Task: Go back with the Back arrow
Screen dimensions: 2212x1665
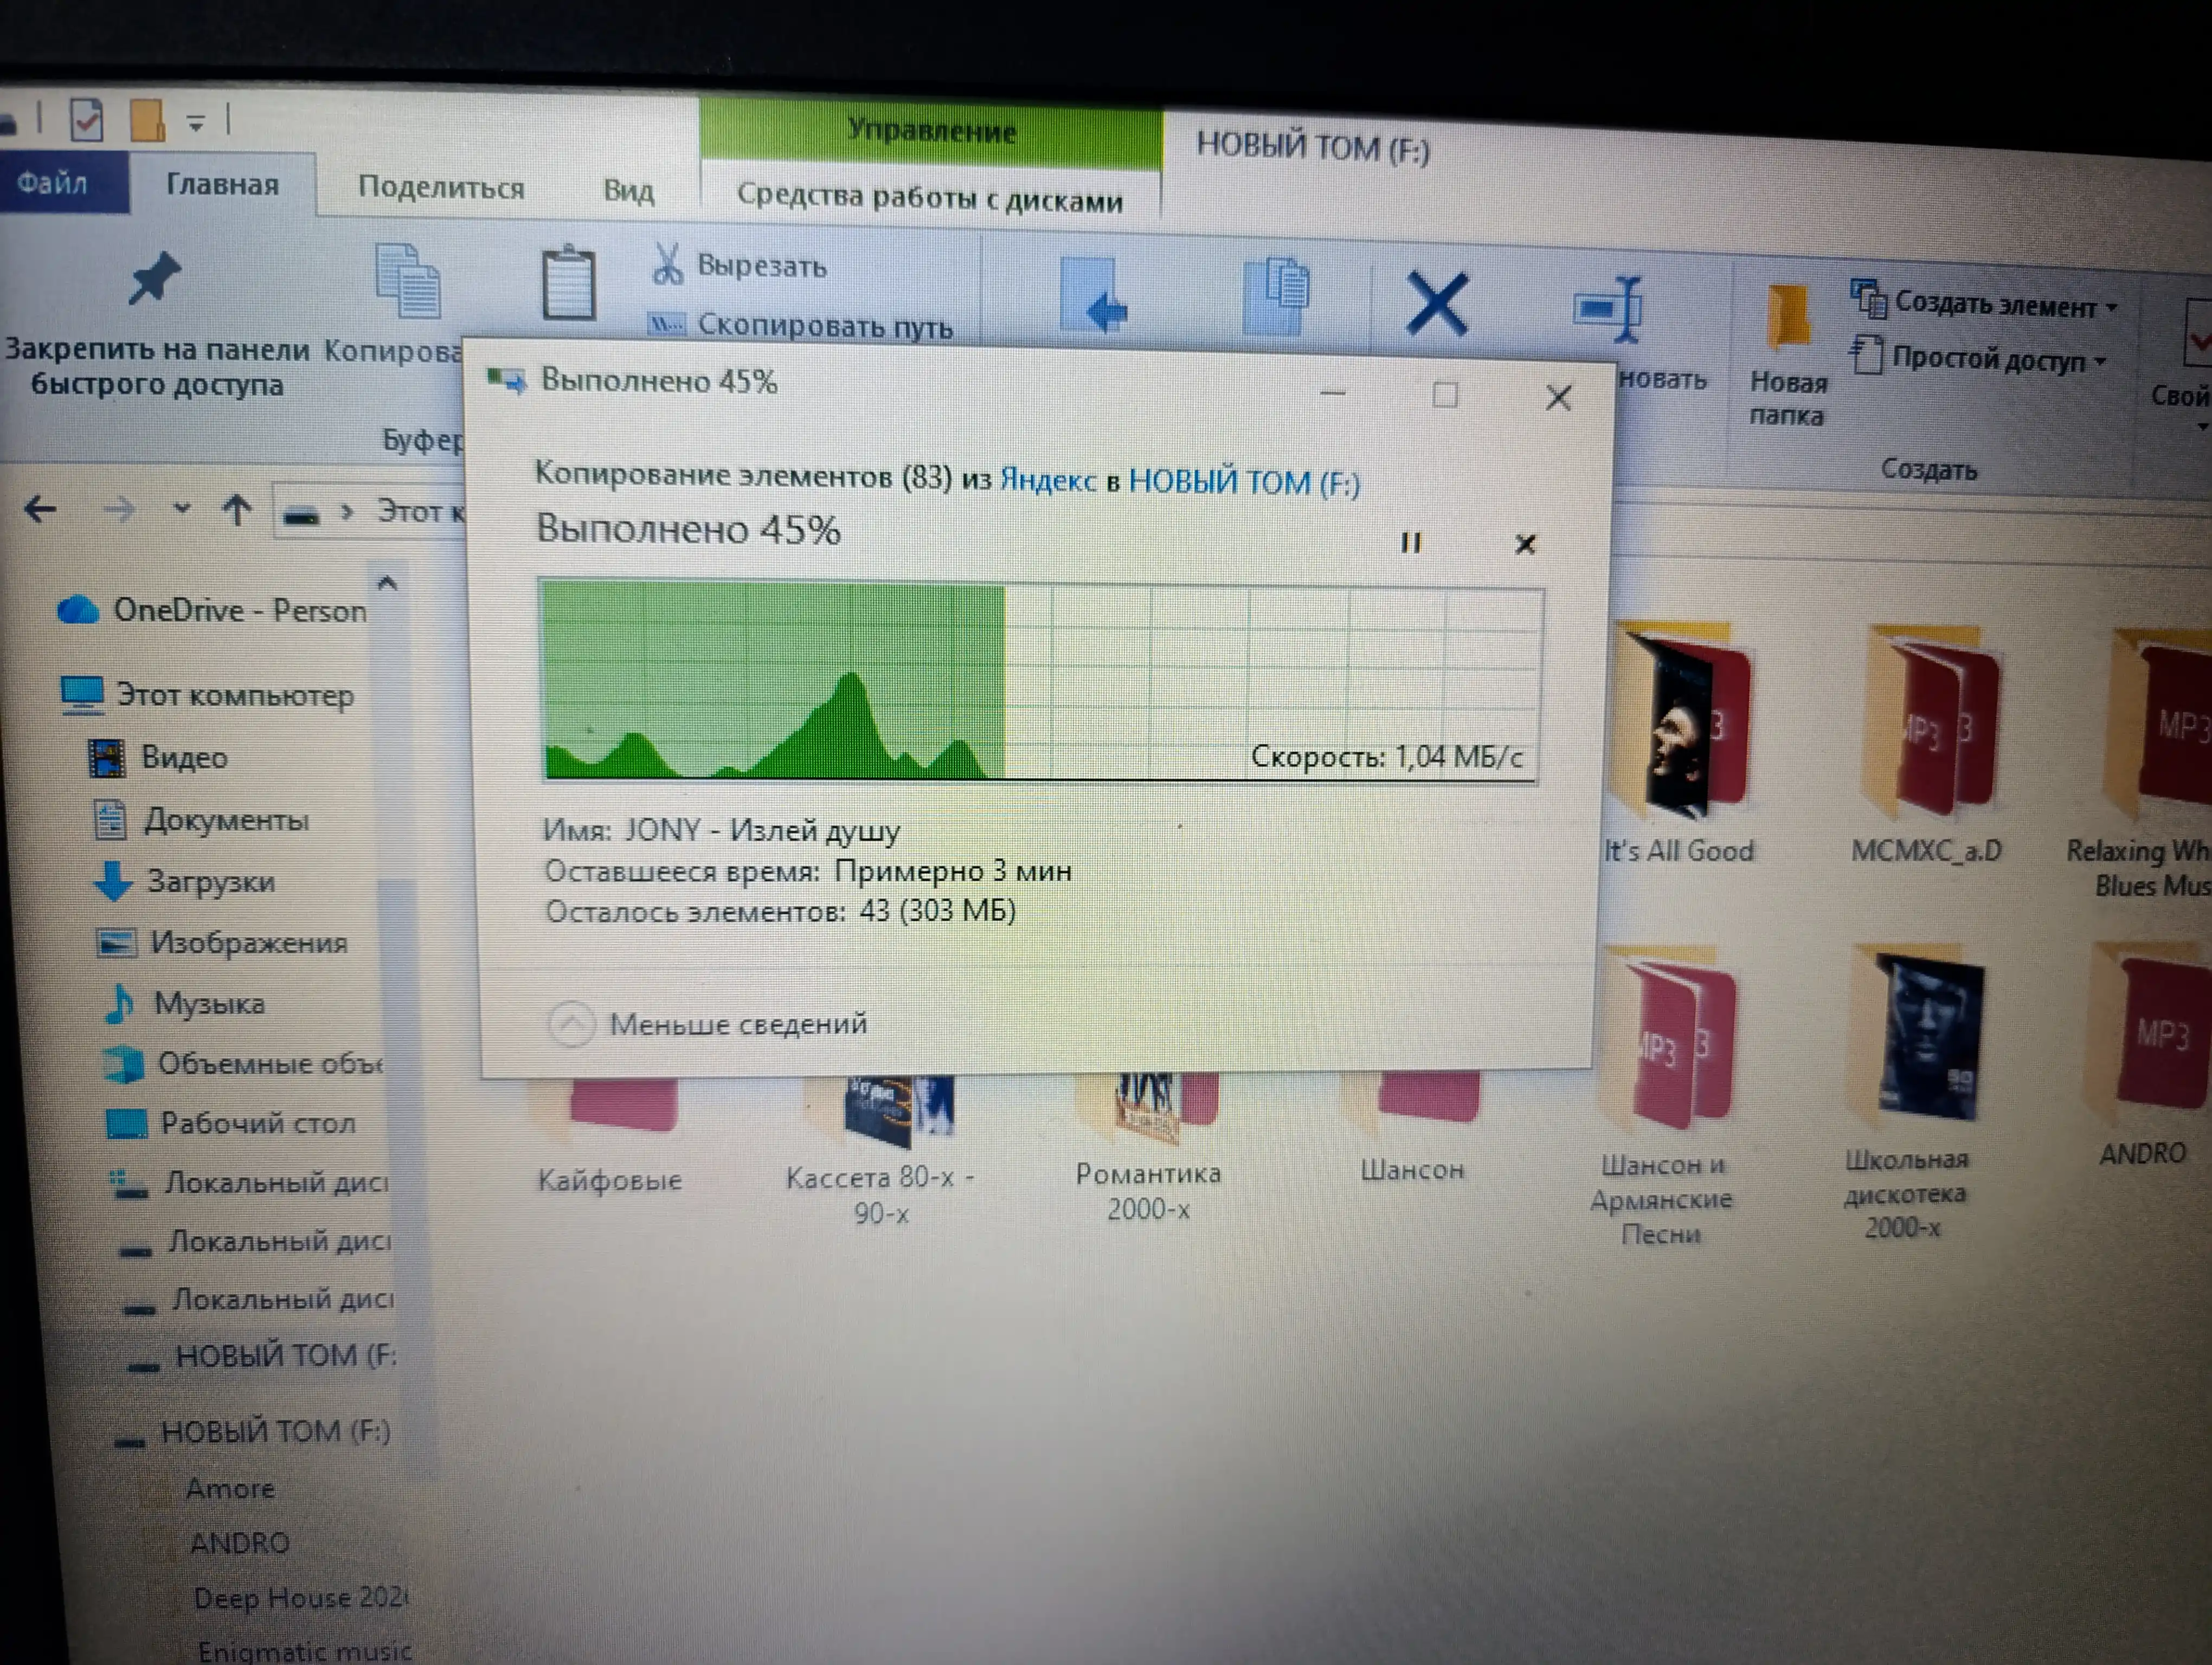Action: coord(40,509)
